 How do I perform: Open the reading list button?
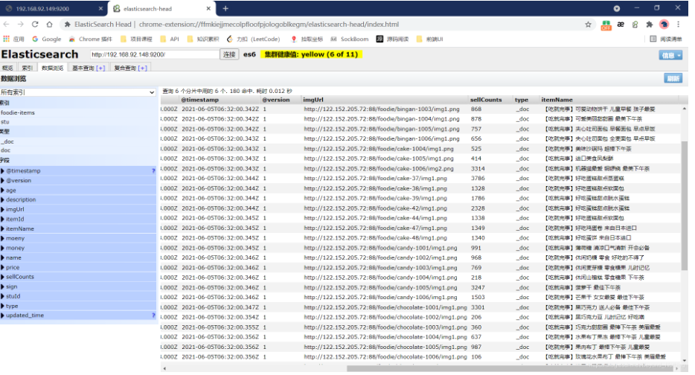click(665, 39)
